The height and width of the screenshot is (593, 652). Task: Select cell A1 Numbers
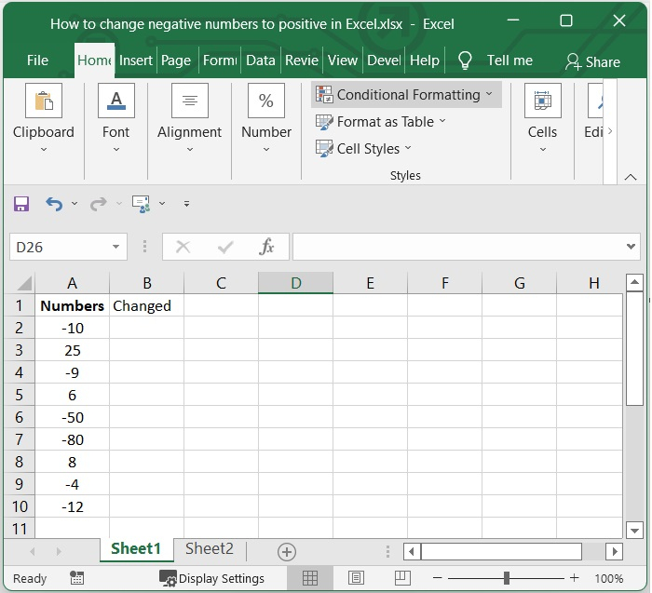73,306
